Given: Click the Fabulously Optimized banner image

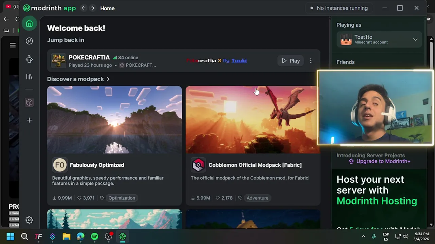Looking at the screenshot, I should [115, 120].
